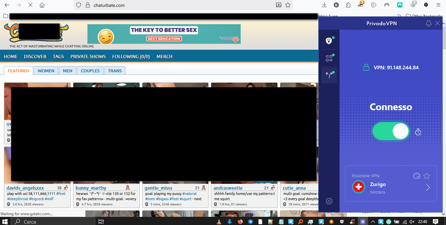The height and width of the screenshot is (225, 446).
Task: Open the Other Bookmarks folder
Action: point(424,16)
